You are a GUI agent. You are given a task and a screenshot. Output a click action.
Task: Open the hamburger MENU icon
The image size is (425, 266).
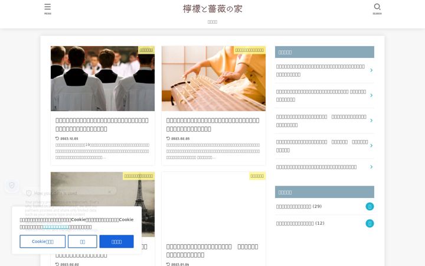tap(48, 9)
